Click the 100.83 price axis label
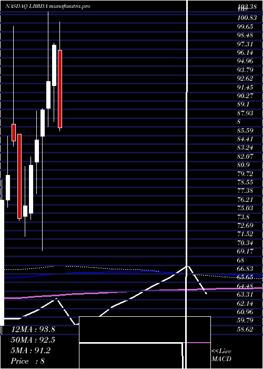Screen dimensions: 263x369 pyautogui.click(x=247, y=17)
